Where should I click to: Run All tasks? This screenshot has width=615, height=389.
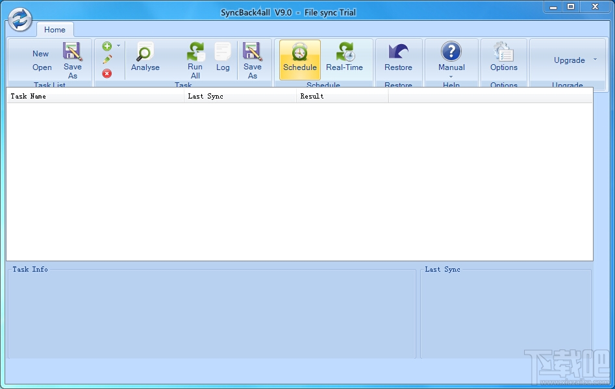point(195,60)
